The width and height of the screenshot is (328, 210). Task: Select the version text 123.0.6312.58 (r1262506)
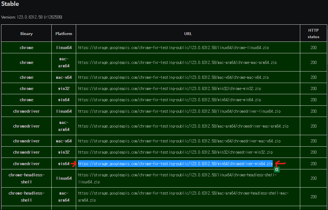coord(39,17)
